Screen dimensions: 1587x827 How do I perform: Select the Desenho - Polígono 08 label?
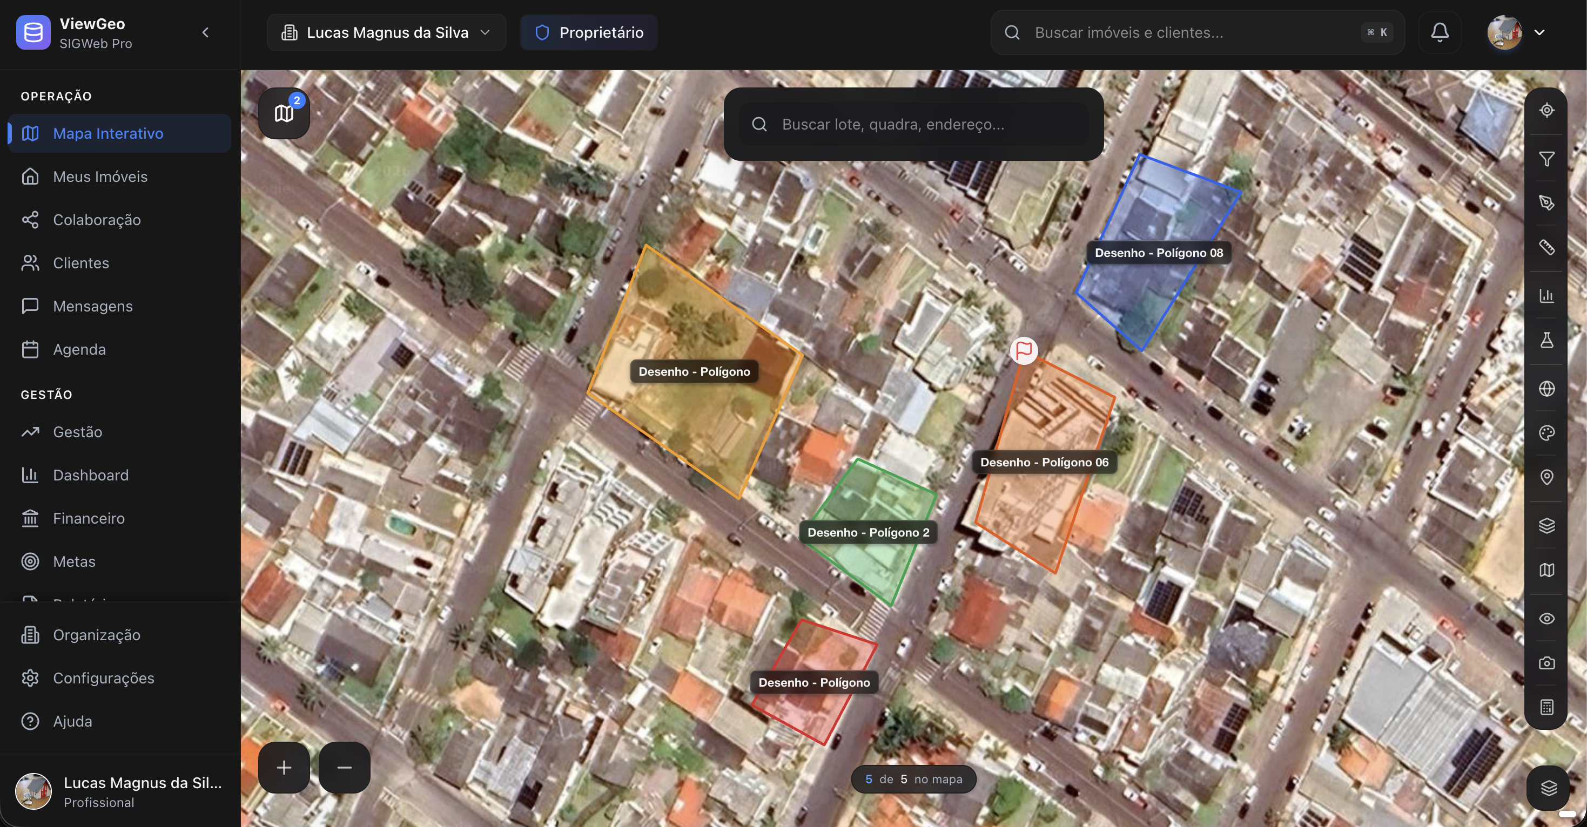(1159, 253)
